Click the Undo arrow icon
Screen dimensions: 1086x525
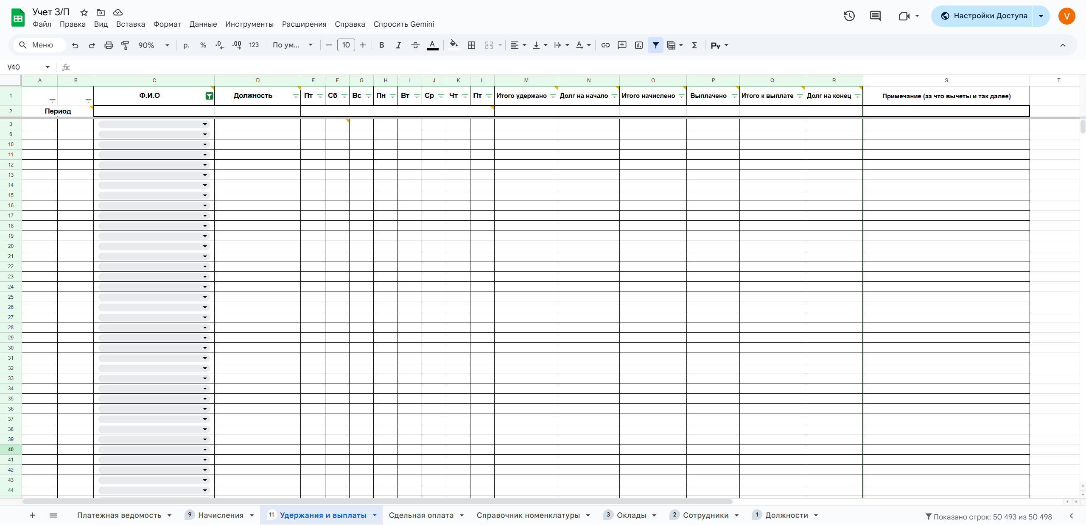[75, 45]
